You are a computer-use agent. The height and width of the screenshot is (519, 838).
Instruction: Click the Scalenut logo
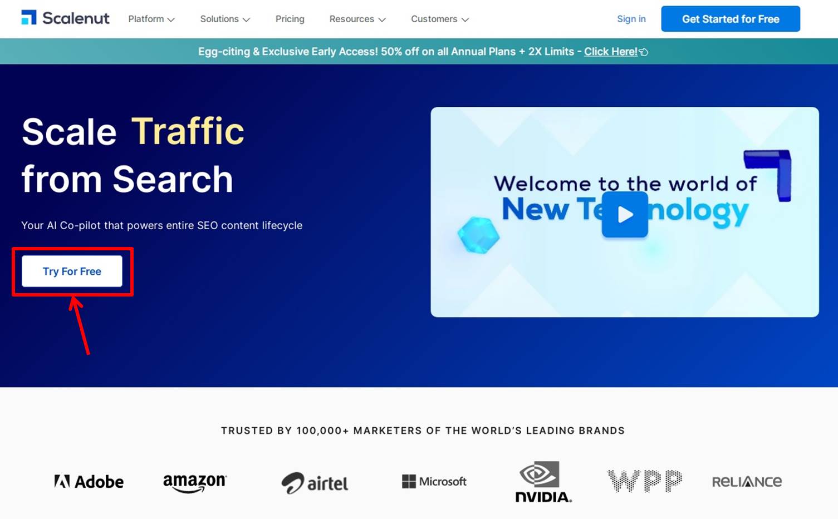[x=65, y=18]
